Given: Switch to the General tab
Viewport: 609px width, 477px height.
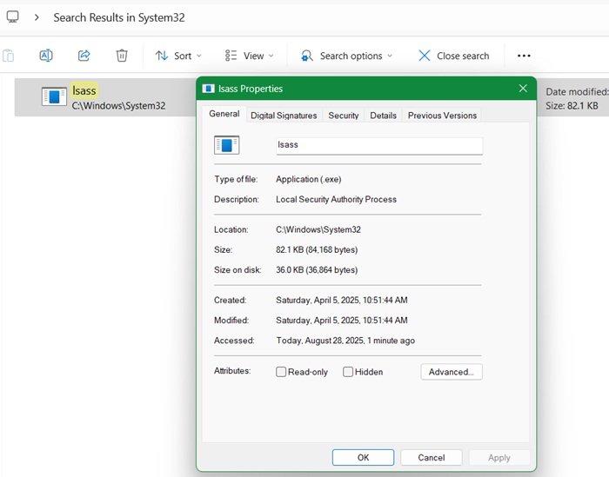Looking at the screenshot, I should pyautogui.click(x=224, y=114).
